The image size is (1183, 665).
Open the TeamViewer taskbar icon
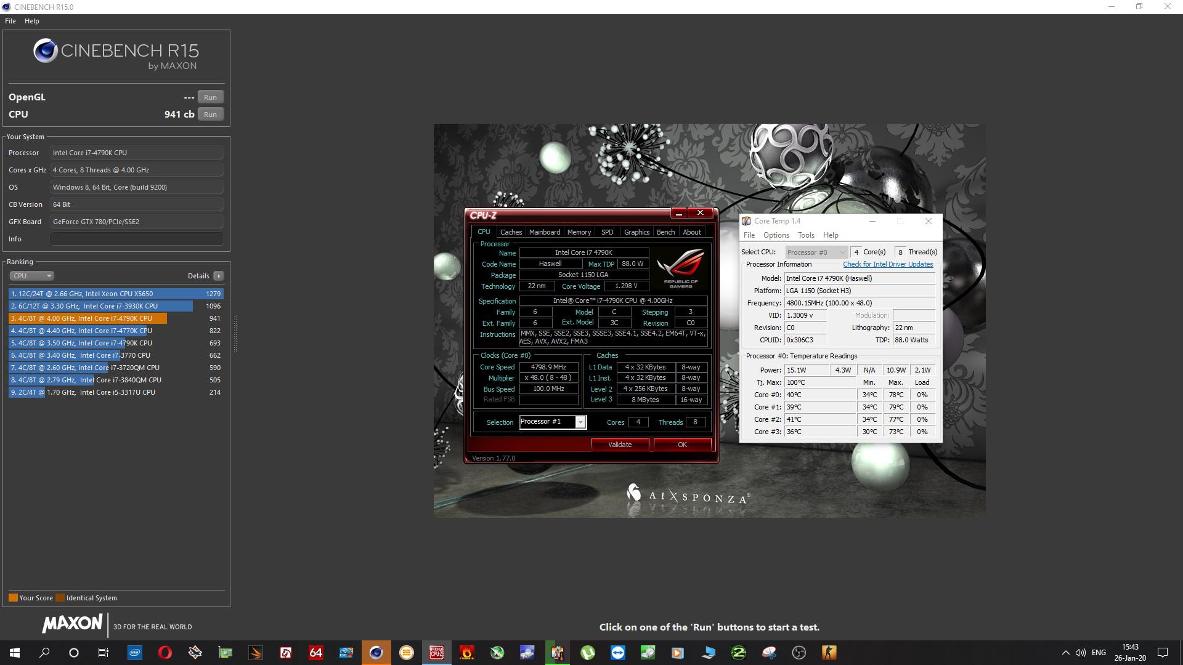pos(617,653)
